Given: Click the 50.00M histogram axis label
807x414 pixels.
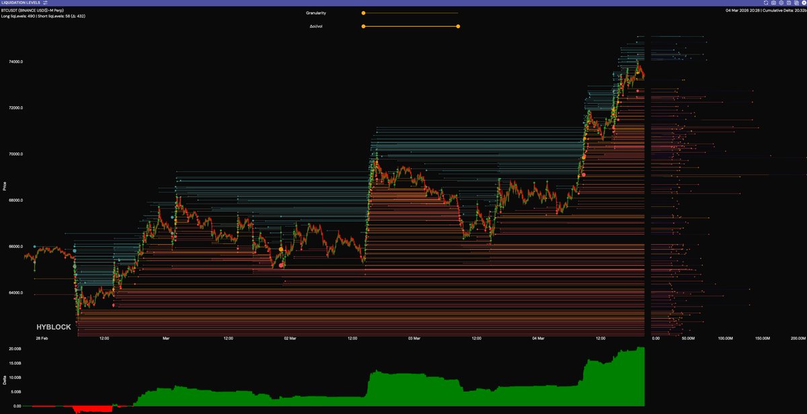Looking at the screenshot, I should tap(689, 339).
